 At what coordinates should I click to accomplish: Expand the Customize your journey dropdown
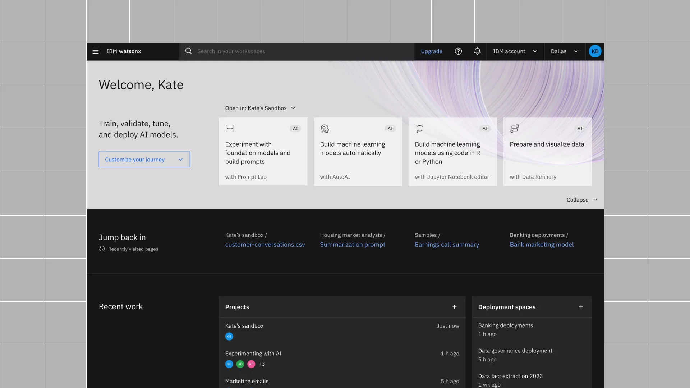tap(144, 159)
